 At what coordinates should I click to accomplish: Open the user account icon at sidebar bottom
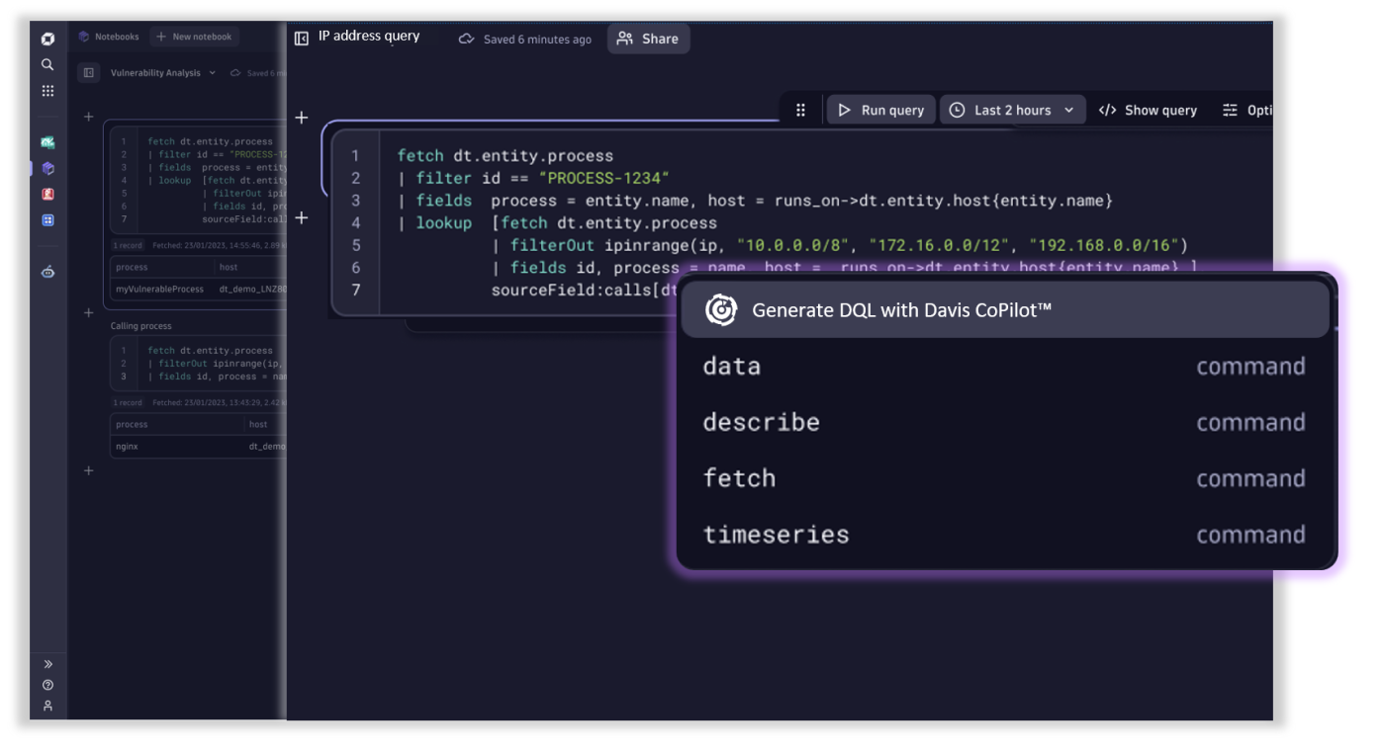tap(46, 706)
